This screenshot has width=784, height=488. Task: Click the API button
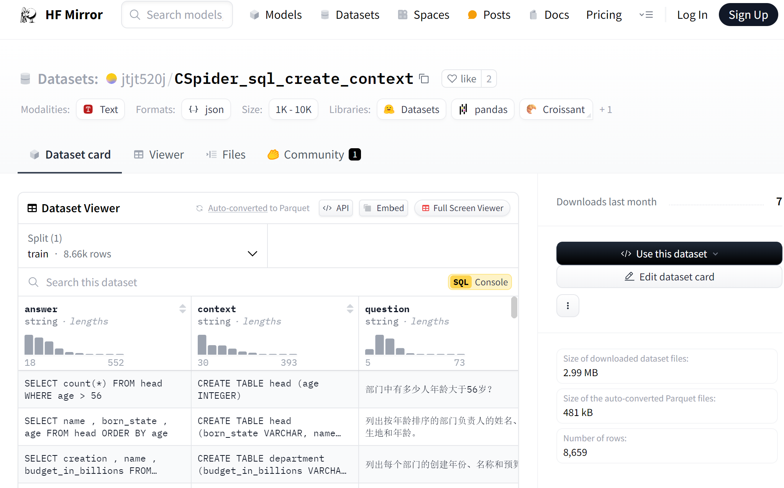coord(336,208)
